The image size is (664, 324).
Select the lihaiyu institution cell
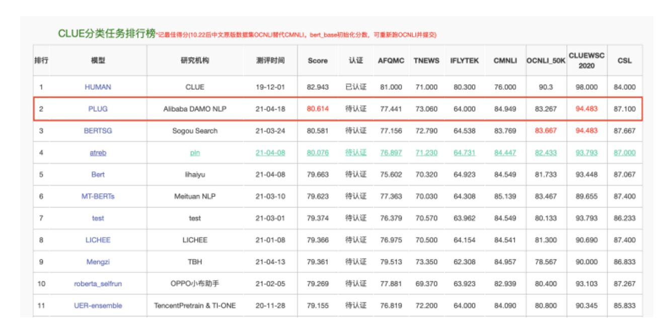pos(195,175)
